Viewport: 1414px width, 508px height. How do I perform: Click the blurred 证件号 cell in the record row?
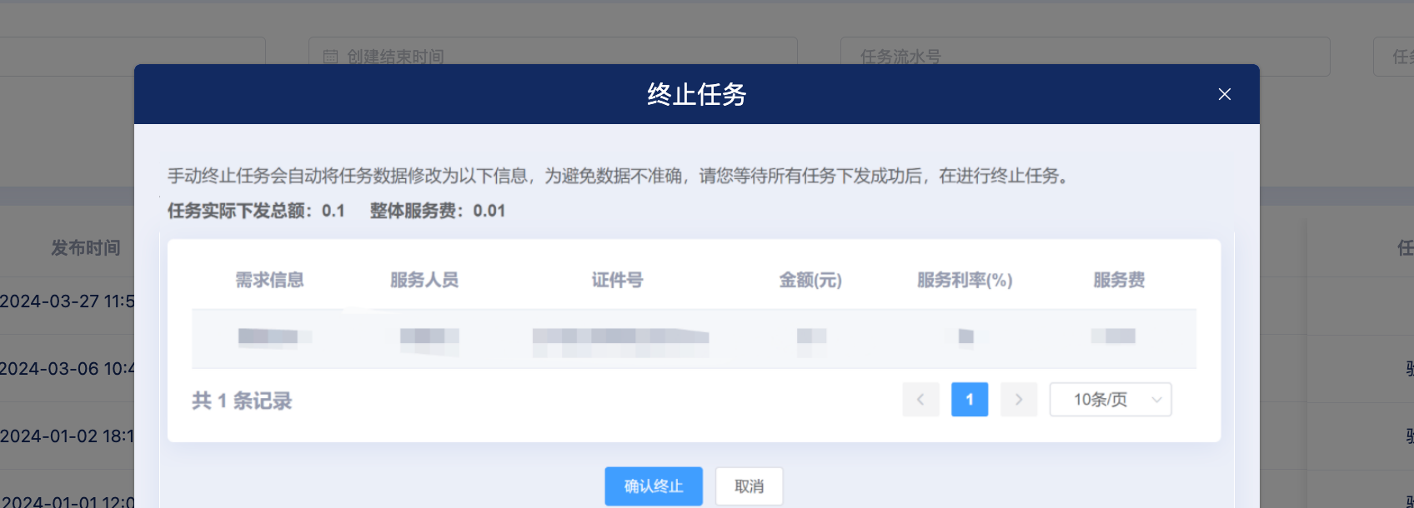coord(620,337)
